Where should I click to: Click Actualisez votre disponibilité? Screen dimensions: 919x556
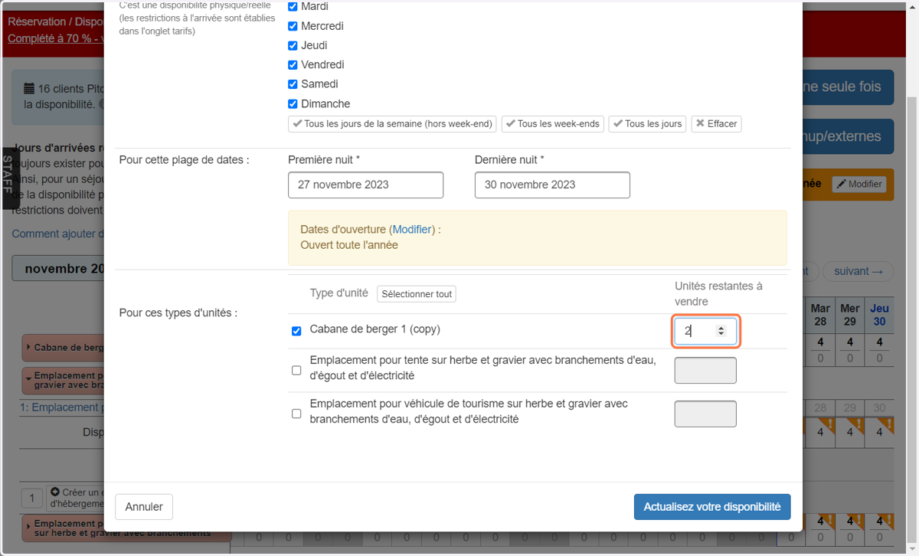coord(712,507)
